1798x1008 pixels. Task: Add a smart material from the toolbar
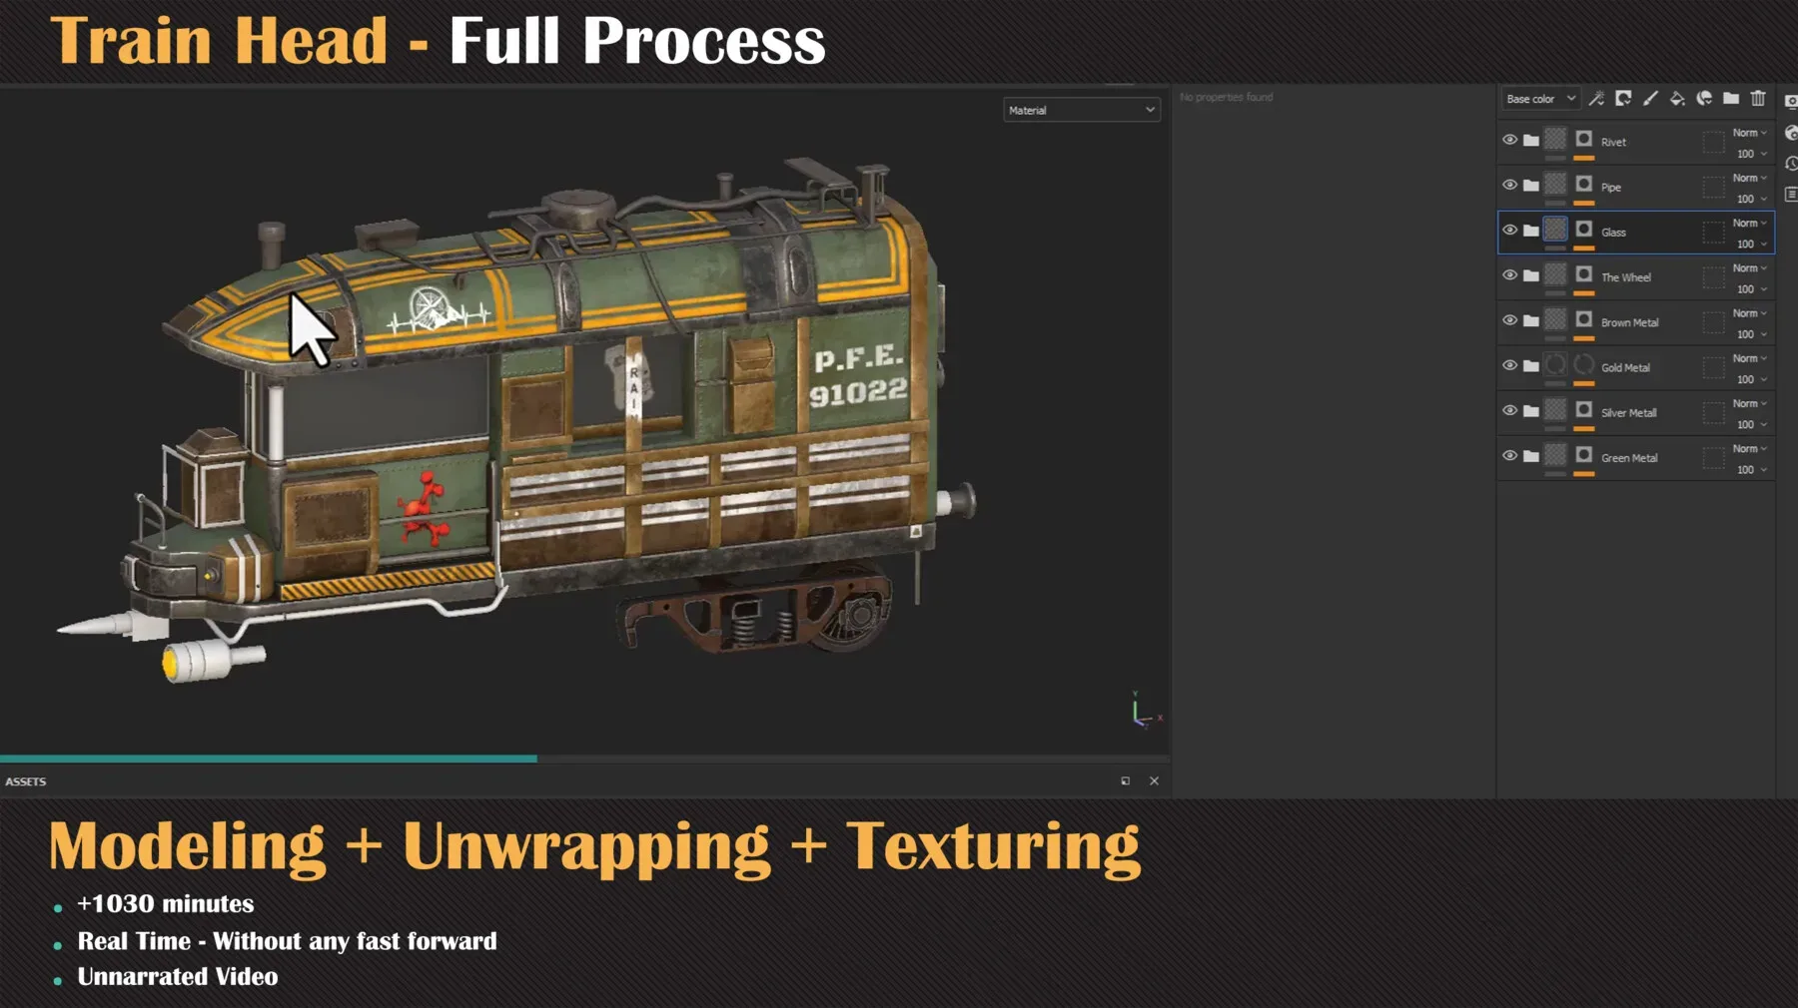click(x=1705, y=99)
